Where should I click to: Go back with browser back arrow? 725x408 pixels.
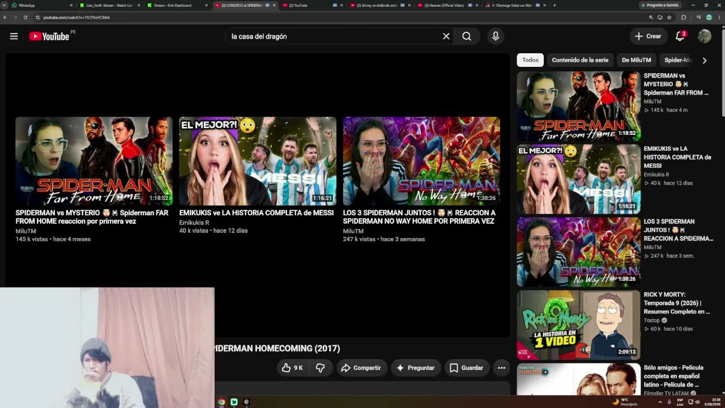pos(5,18)
